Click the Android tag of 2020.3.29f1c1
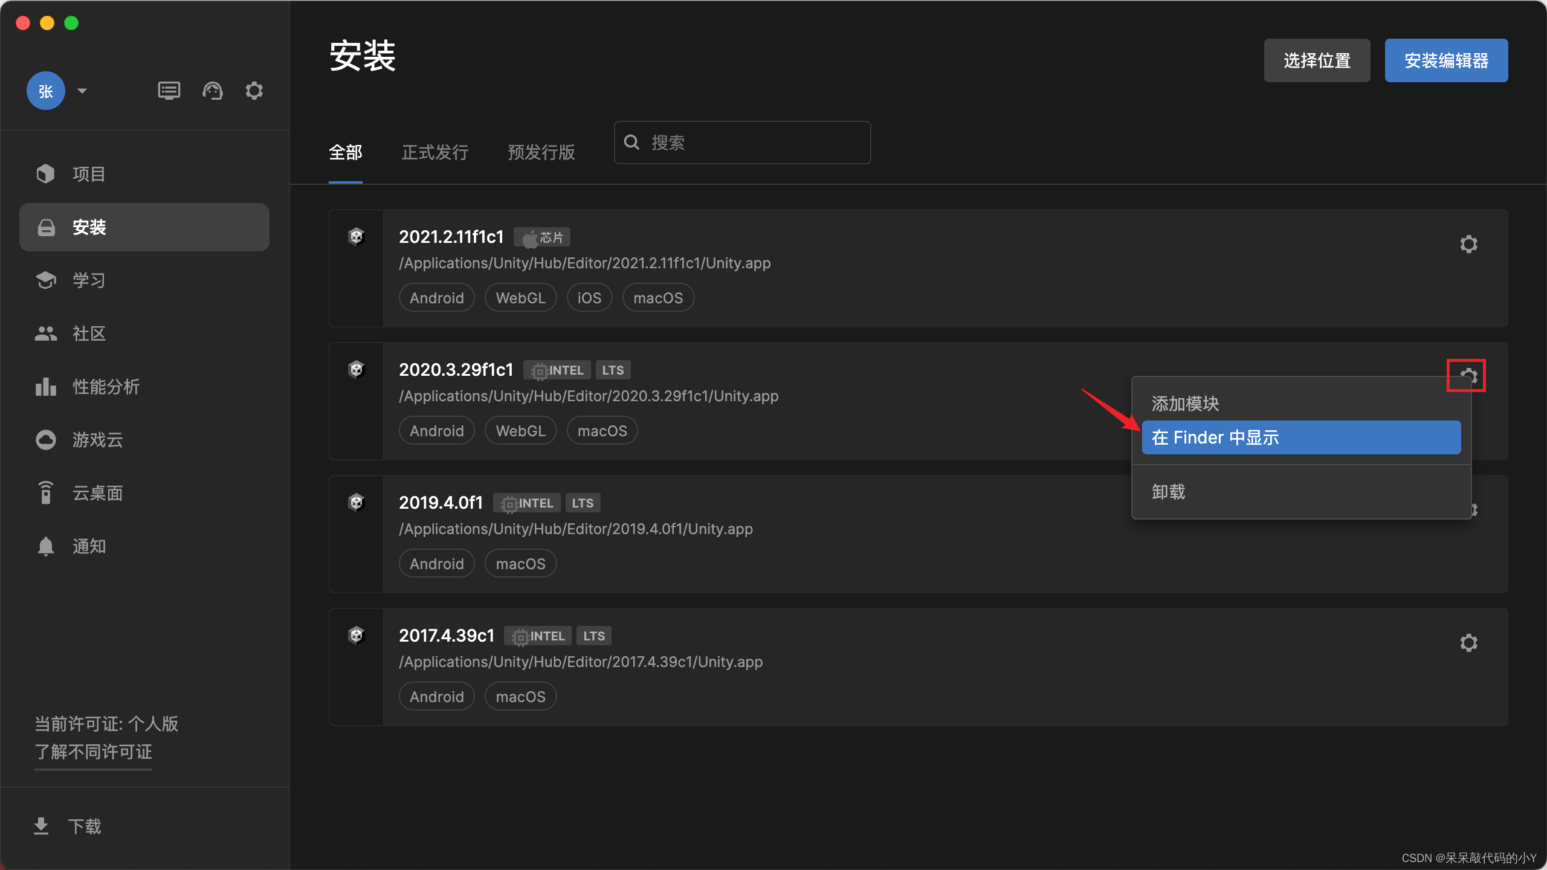The width and height of the screenshot is (1547, 870). tap(437, 431)
